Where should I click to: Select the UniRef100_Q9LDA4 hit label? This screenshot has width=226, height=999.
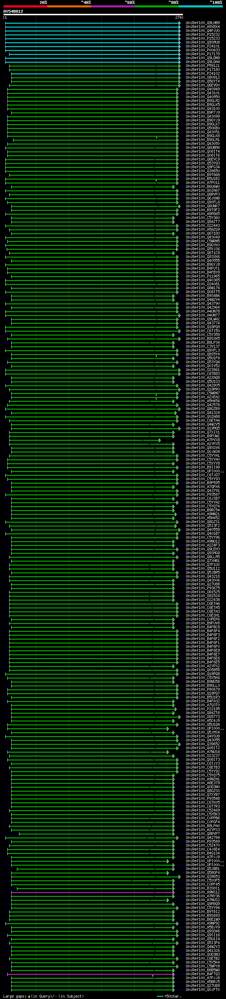203,62
